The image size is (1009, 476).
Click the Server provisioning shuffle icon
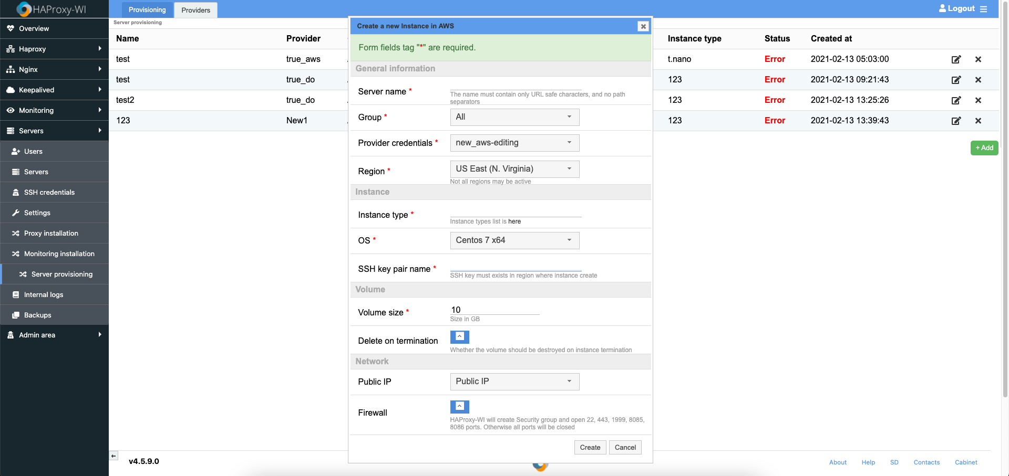[x=23, y=274]
